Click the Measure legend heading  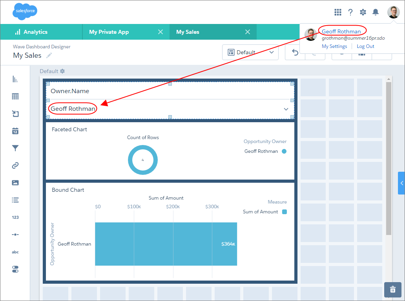[x=277, y=202]
